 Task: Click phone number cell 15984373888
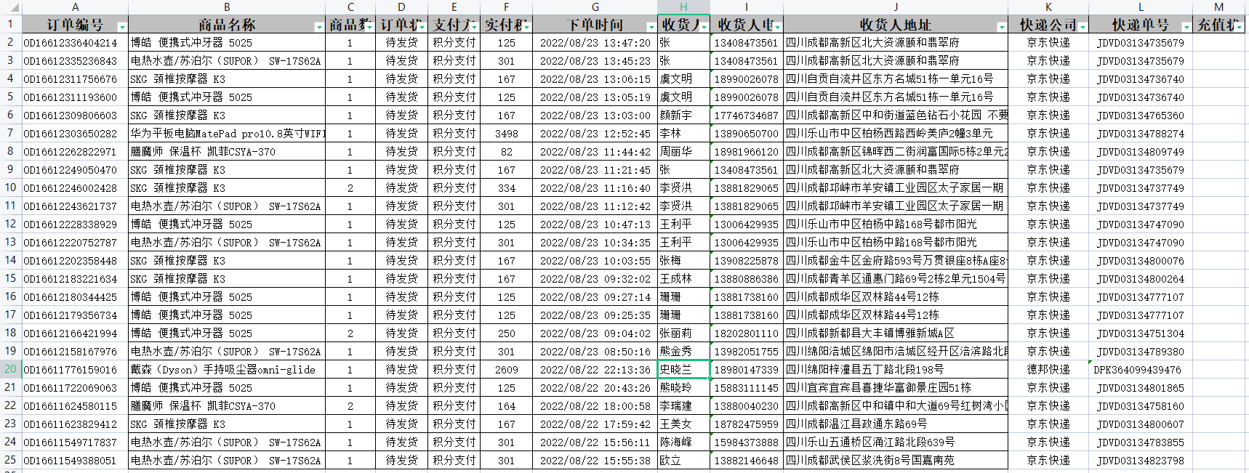point(747,442)
